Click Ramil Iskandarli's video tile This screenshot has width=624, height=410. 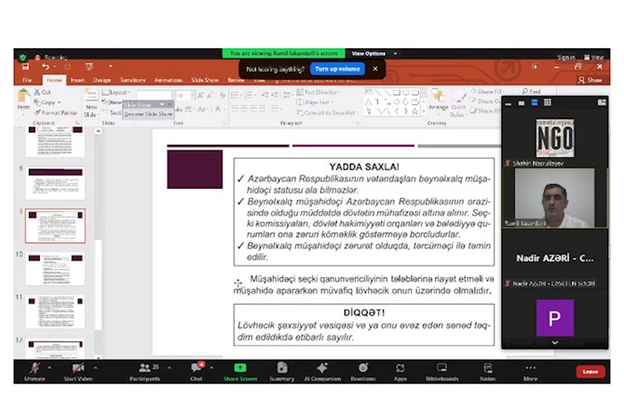(x=555, y=198)
